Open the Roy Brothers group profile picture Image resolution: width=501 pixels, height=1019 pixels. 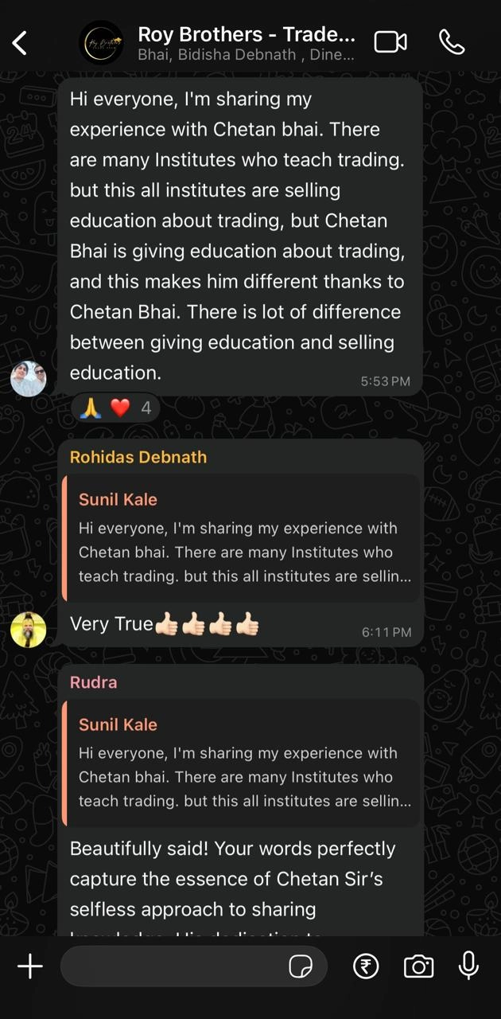(x=101, y=43)
